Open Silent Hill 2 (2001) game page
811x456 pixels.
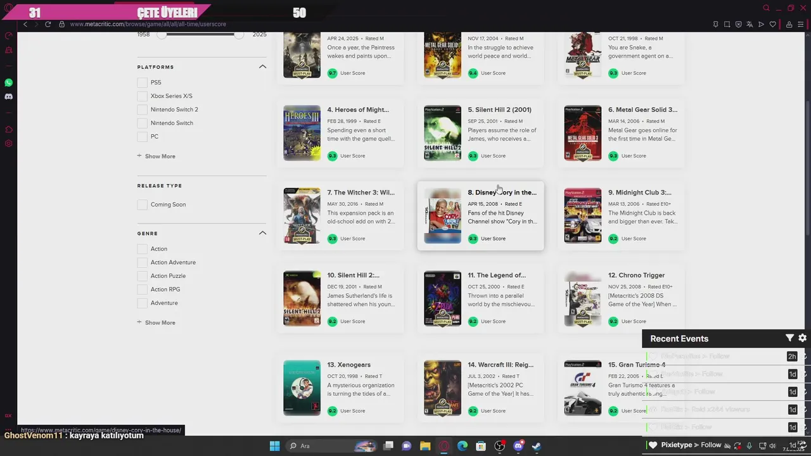coord(499,110)
